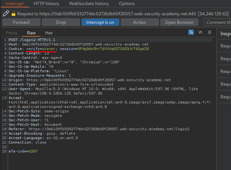Click the Drop button

61,22
